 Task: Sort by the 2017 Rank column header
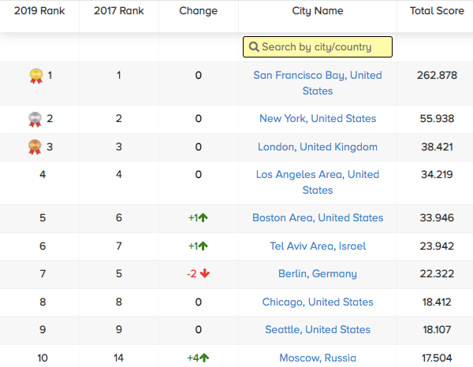119,12
